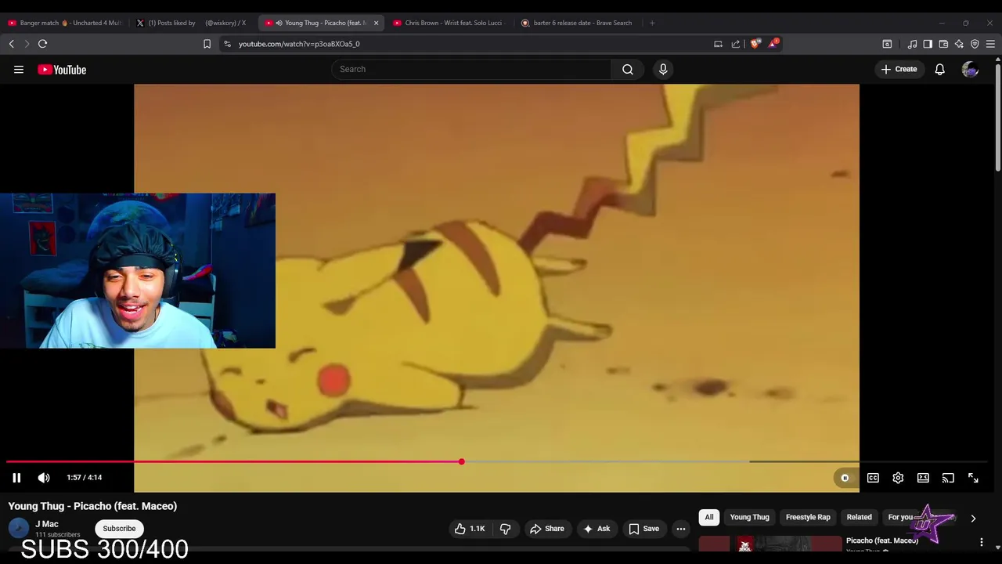Open Brave Rewards triangle icon
Image resolution: width=1002 pixels, height=564 pixels.
[x=773, y=43]
